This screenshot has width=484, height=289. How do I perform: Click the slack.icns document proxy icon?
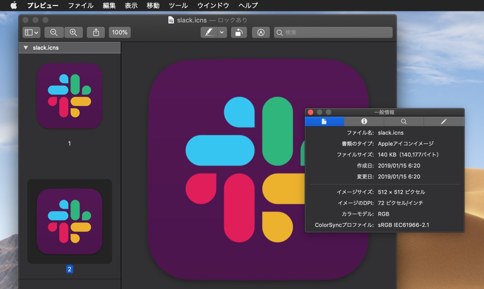tap(172, 20)
